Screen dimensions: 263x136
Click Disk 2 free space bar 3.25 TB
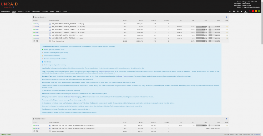(x=214, y=30)
